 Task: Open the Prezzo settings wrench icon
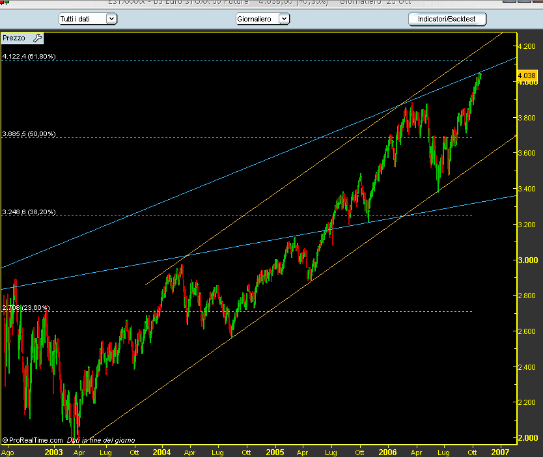coord(37,38)
